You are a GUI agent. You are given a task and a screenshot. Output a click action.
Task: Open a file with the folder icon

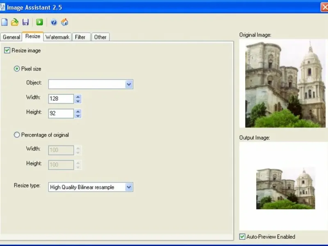(15, 22)
